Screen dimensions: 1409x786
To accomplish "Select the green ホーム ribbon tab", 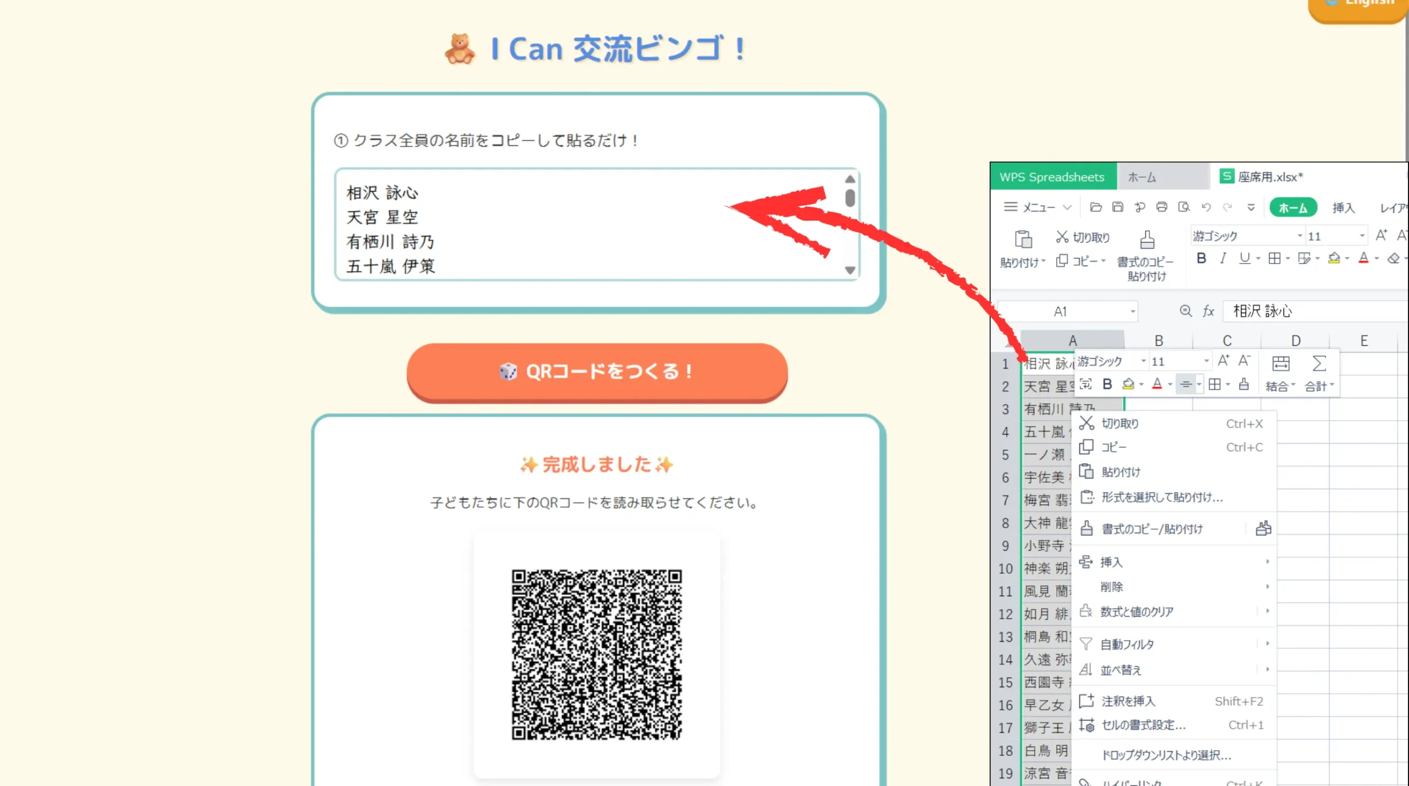I will (1293, 208).
